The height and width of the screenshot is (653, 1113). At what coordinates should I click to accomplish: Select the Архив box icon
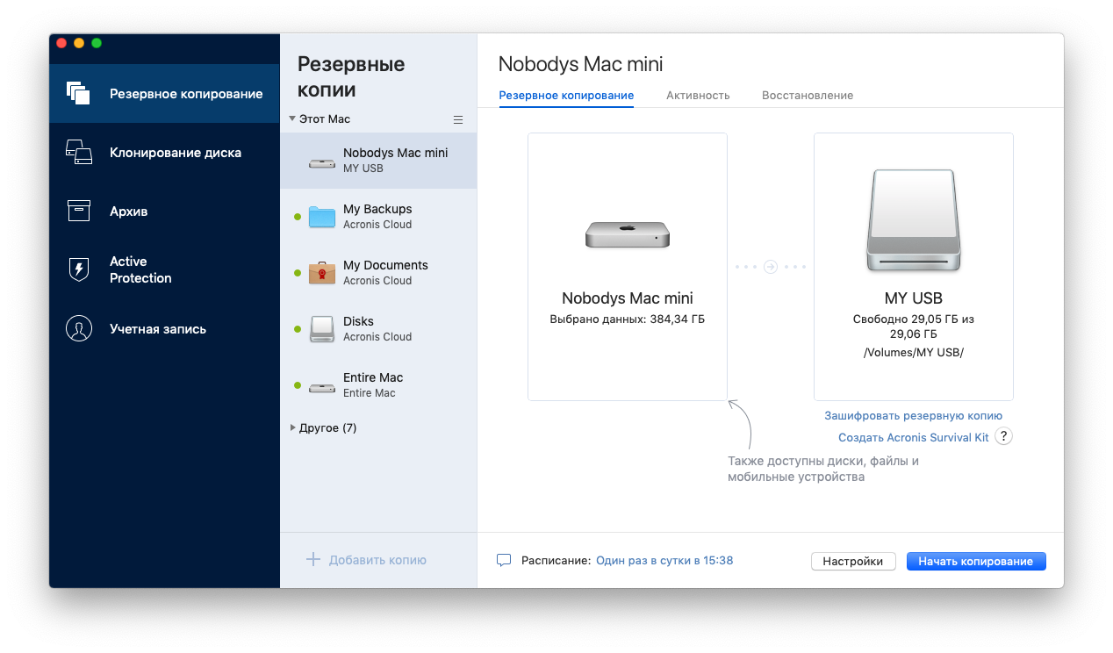click(79, 211)
